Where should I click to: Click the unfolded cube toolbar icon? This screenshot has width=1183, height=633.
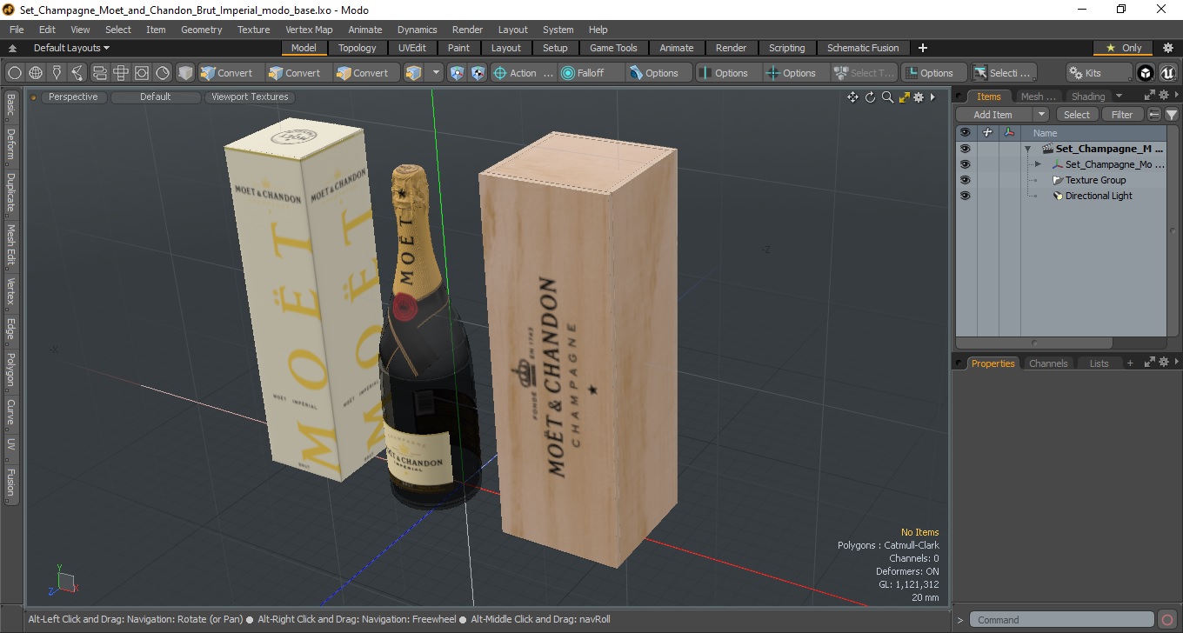point(120,73)
